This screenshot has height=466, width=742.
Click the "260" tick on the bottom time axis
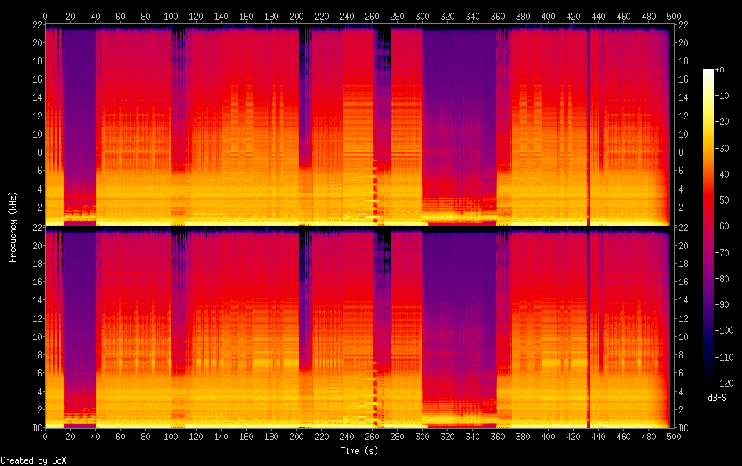[x=372, y=437]
